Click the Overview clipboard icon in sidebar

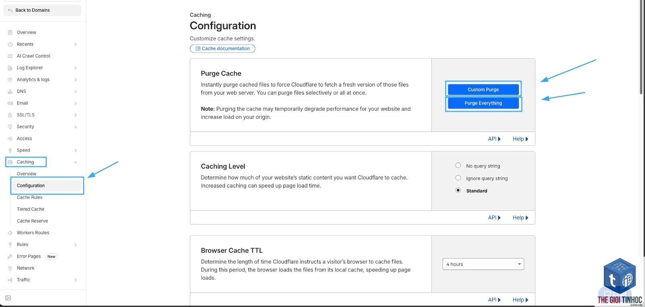[10, 33]
